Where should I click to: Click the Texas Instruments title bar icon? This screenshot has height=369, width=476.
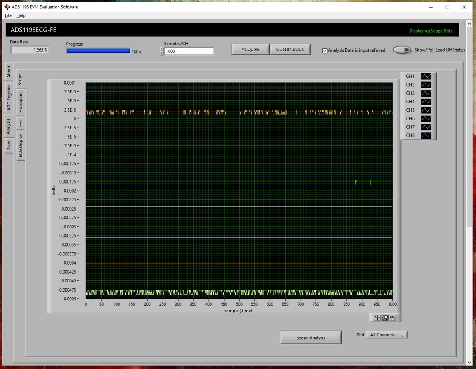7,7
